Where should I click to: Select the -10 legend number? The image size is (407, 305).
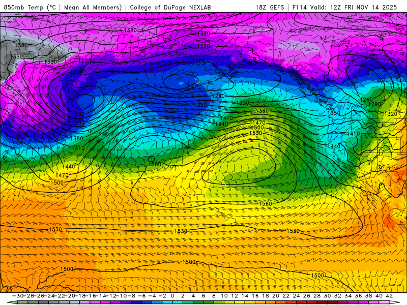(122, 296)
